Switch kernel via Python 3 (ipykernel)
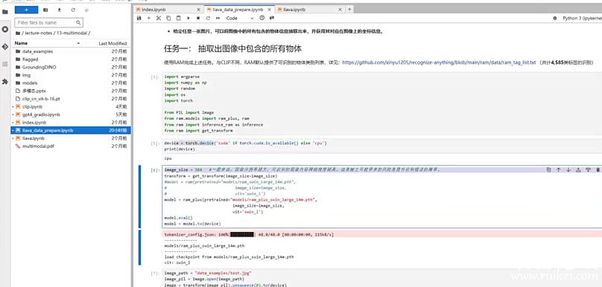Image resolution: width=602 pixels, height=287 pixels. coord(581,18)
